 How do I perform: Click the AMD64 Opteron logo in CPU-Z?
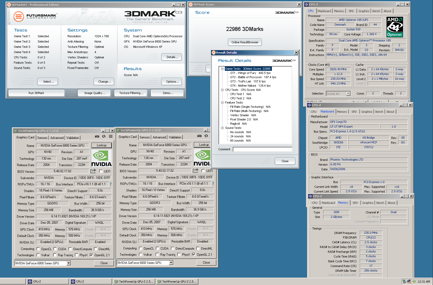tap(394, 27)
